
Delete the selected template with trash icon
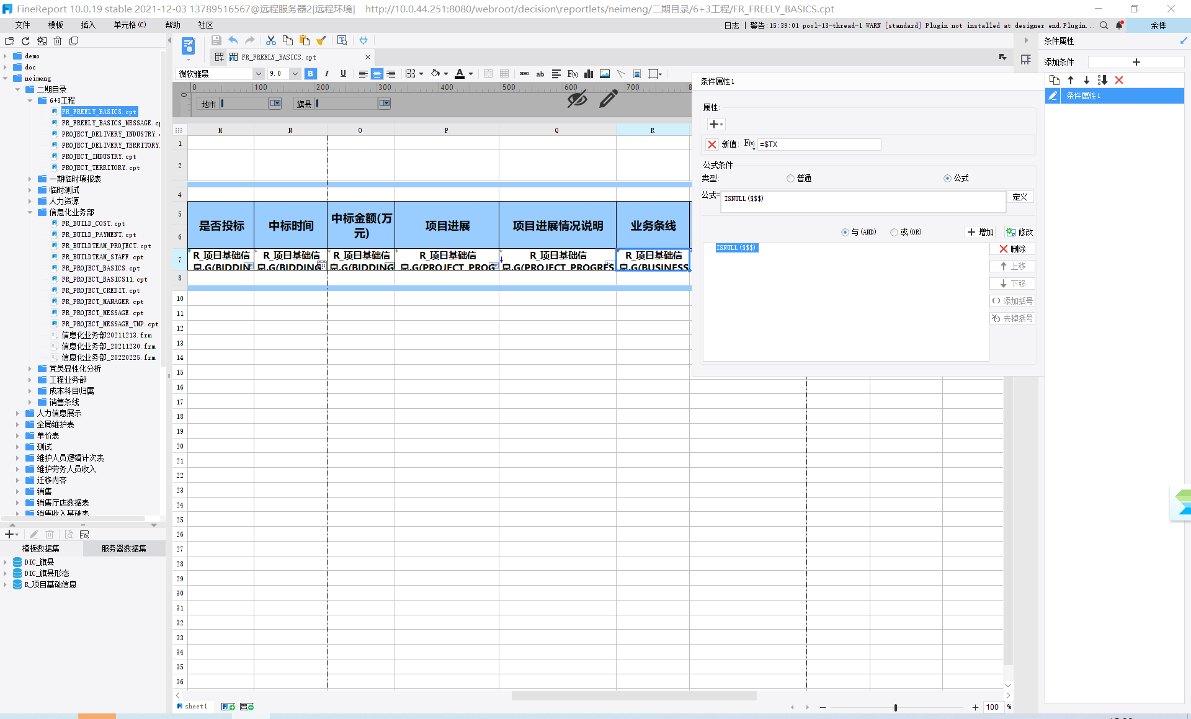58,41
